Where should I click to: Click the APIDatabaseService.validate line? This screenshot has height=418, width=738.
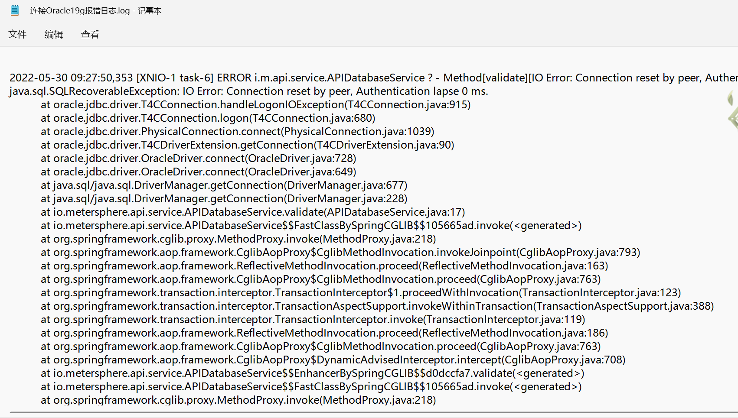(x=251, y=212)
